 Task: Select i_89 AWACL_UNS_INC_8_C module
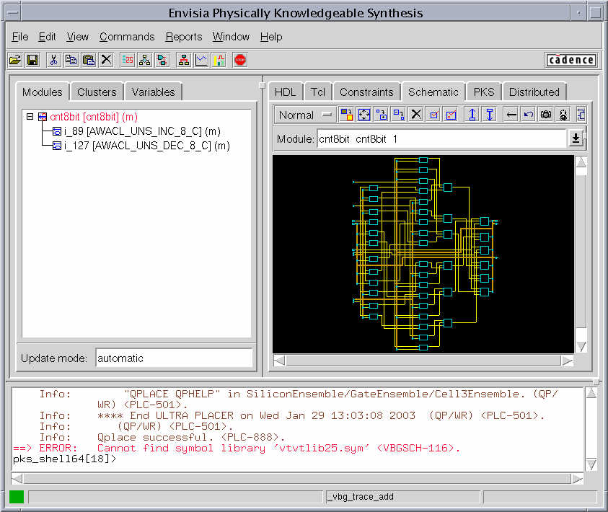click(x=141, y=131)
